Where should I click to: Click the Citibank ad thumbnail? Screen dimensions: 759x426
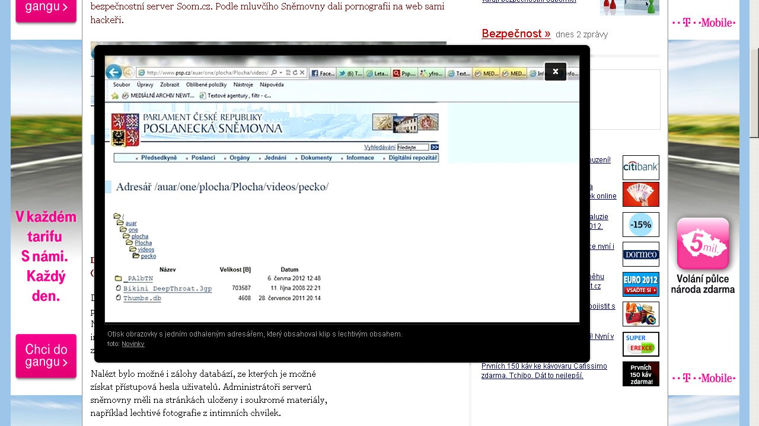click(640, 168)
